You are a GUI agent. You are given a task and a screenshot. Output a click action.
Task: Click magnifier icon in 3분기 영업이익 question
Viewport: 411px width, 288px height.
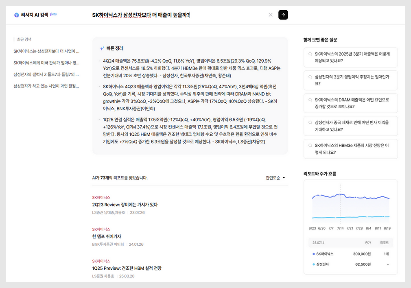(x=310, y=77)
